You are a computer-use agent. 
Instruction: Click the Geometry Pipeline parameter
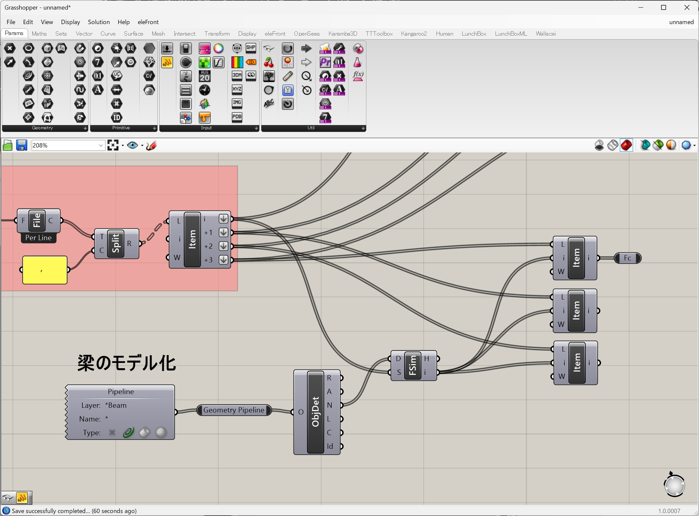point(234,410)
